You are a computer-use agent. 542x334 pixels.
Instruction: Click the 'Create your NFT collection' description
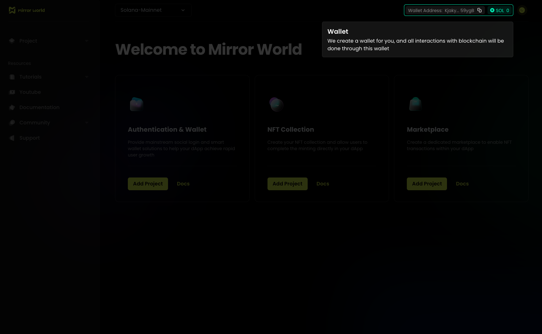coord(317,145)
